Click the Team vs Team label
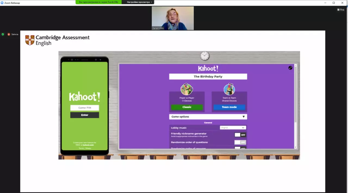 [x=229, y=98]
